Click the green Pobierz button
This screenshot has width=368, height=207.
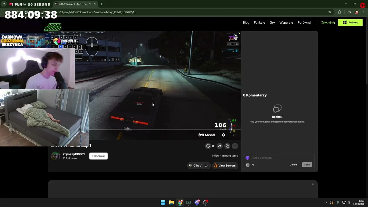tap(350, 22)
